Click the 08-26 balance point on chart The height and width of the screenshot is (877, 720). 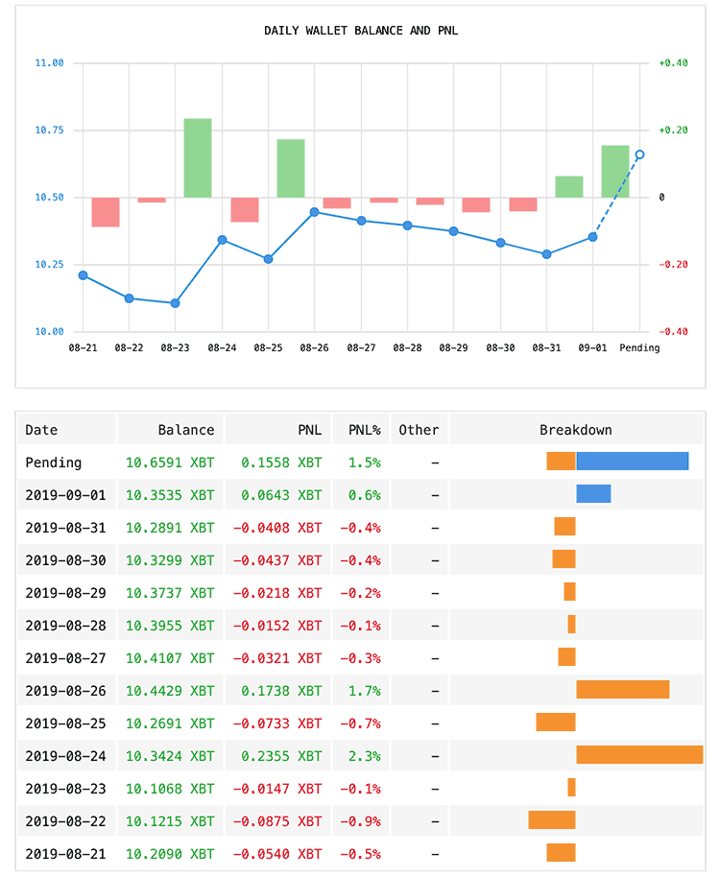coord(315,212)
